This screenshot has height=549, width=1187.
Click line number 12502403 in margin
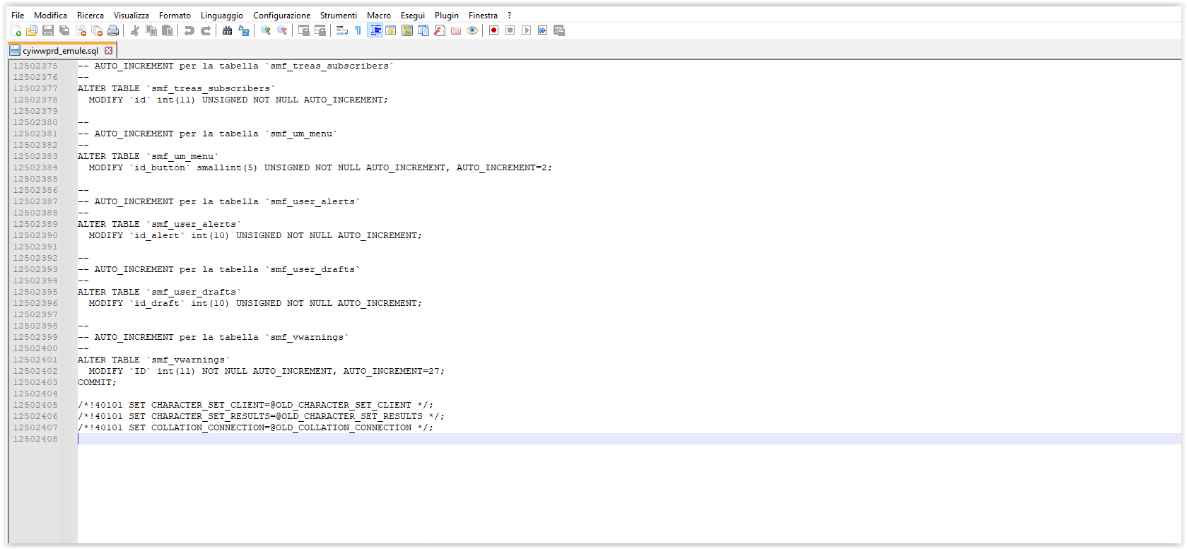tap(35, 382)
